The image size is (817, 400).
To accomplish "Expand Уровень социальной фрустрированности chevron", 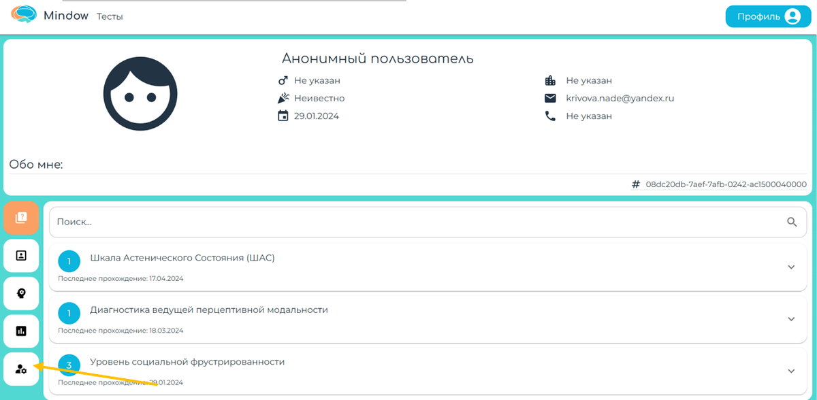I will click(x=791, y=371).
